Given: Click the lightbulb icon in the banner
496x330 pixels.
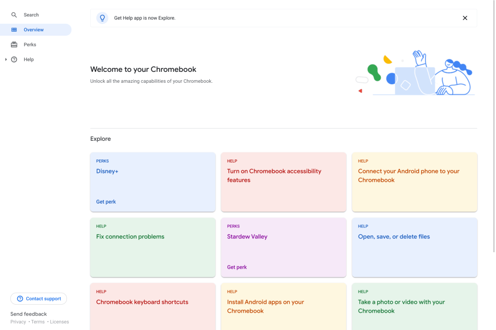Looking at the screenshot, I should pyautogui.click(x=103, y=18).
